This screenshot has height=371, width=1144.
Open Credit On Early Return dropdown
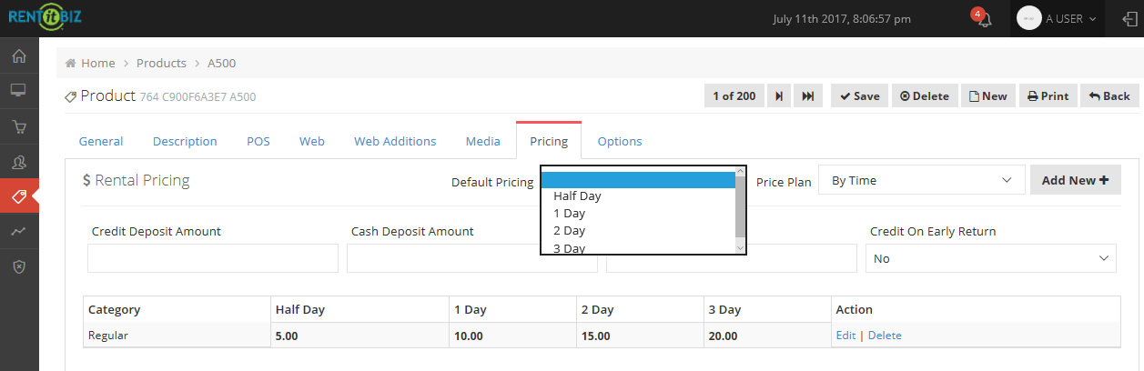991,258
